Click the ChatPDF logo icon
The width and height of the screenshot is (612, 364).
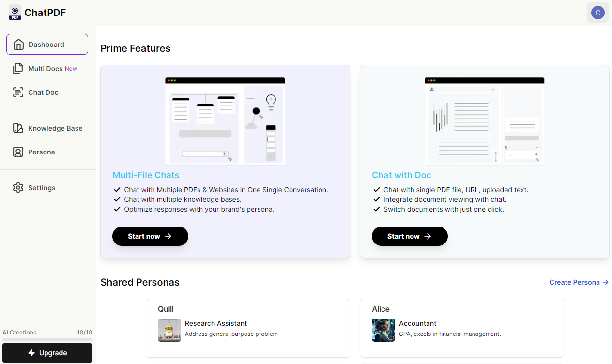coord(15,13)
